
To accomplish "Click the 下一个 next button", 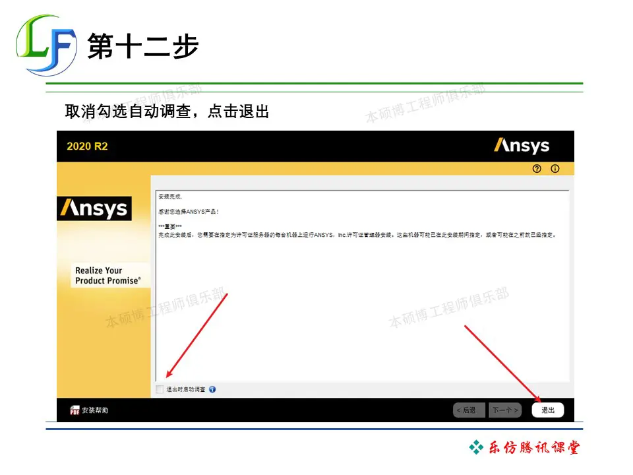I will click(505, 410).
